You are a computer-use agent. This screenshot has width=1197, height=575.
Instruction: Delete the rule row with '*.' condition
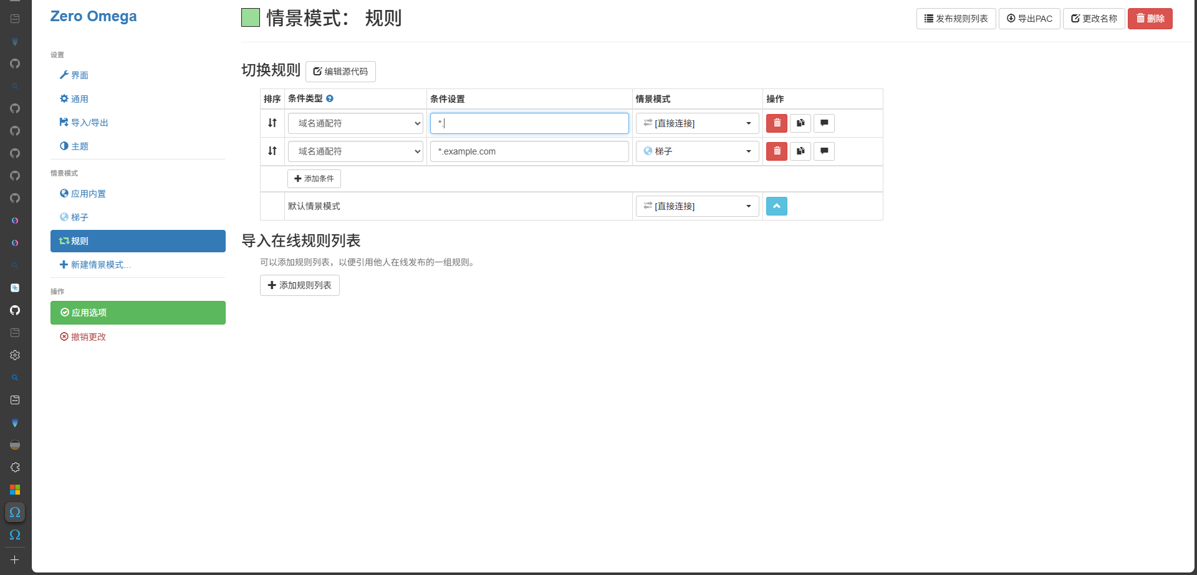(776, 123)
